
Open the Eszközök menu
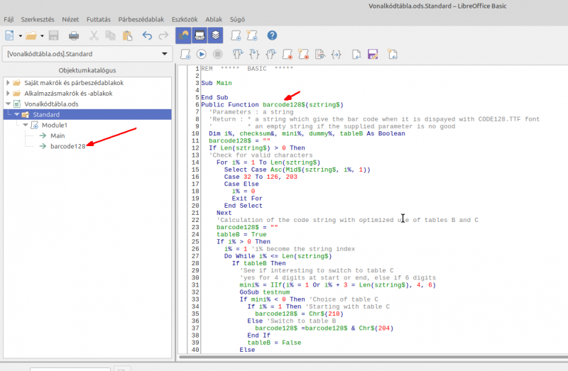tap(185, 20)
